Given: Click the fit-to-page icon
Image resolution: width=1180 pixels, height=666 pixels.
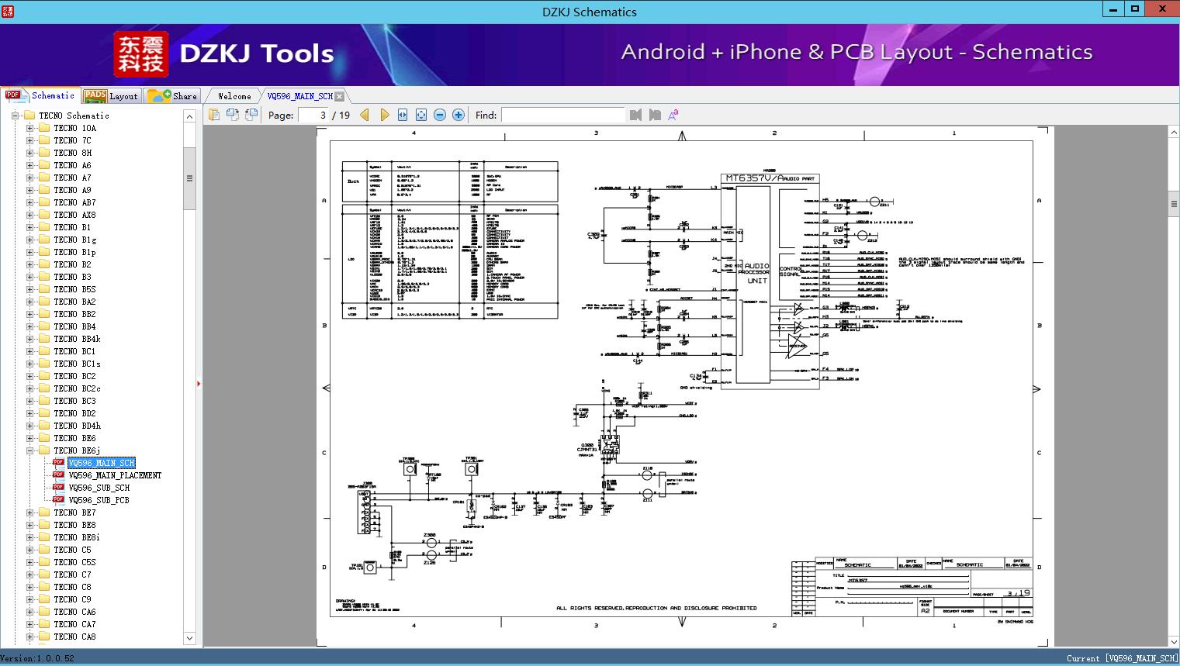Looking at the screenshot, I should coord(421,115).
